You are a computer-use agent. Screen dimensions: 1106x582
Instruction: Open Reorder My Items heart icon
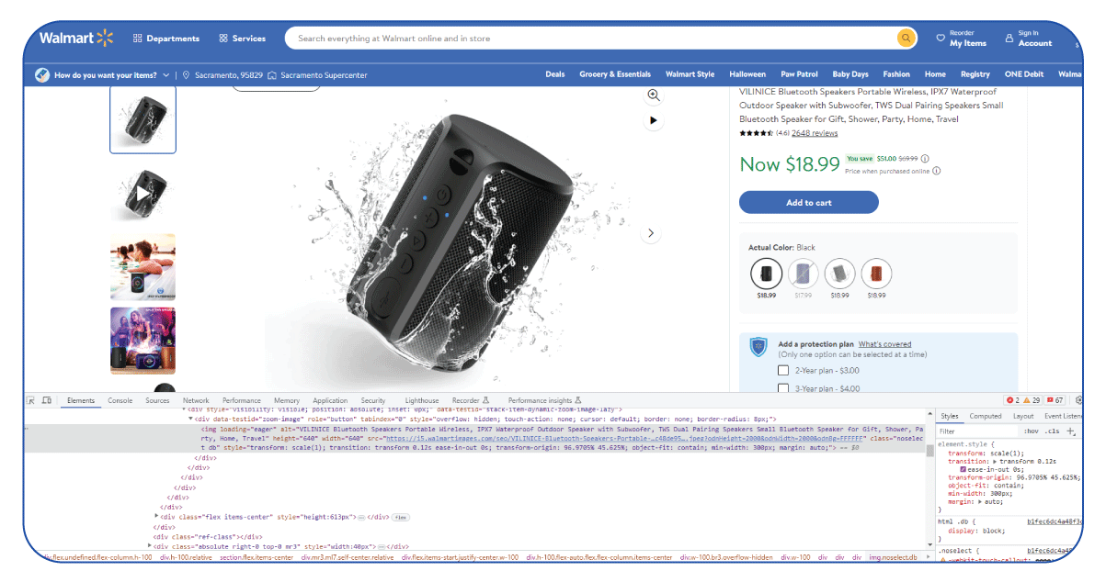[941, 39]
